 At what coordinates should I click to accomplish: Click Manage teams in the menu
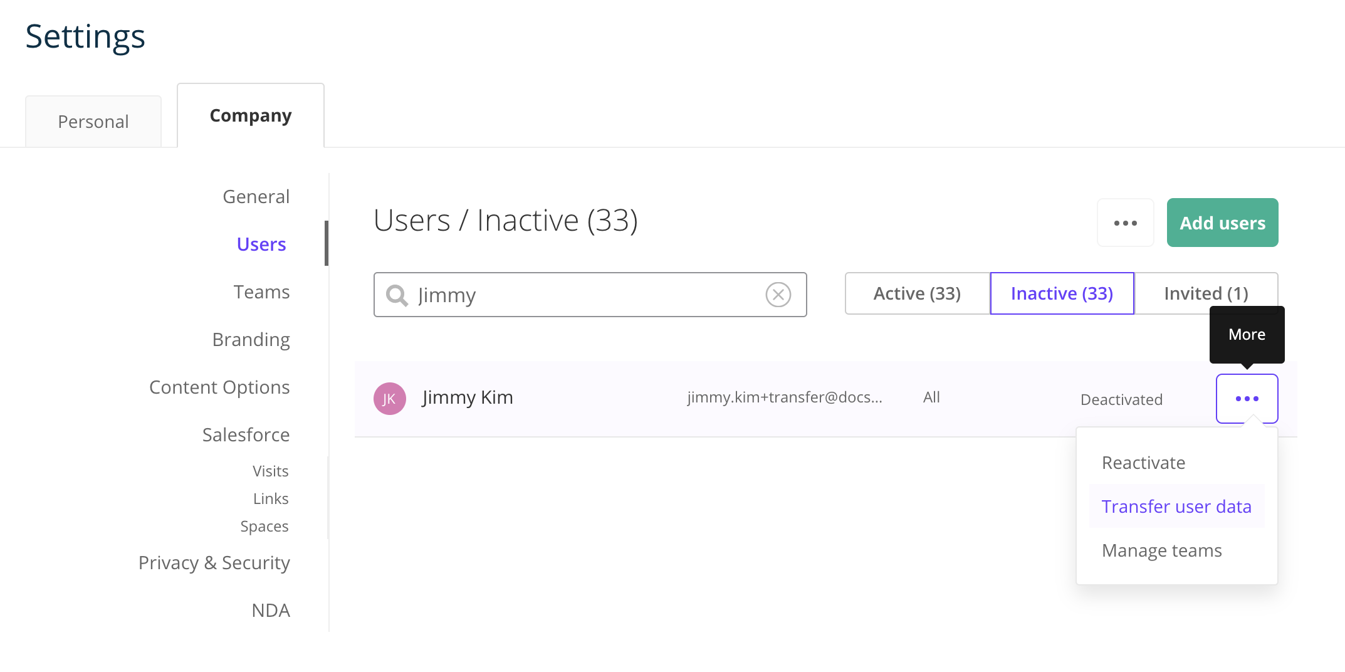(1161, 550)
